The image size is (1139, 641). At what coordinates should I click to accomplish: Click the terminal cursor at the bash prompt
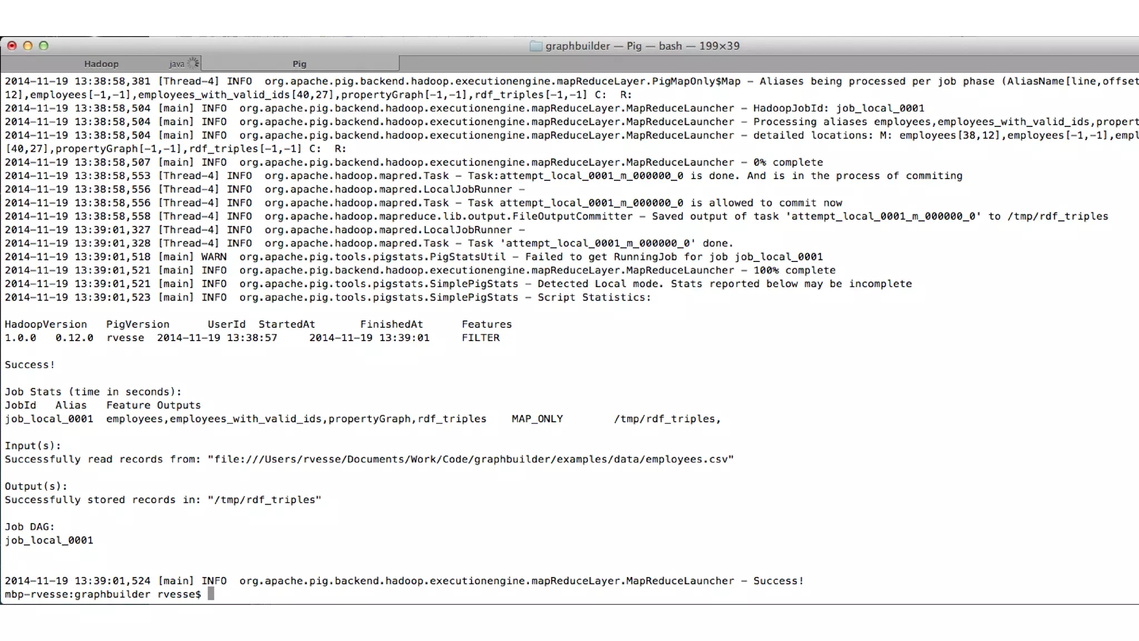[x=211, y=594]
